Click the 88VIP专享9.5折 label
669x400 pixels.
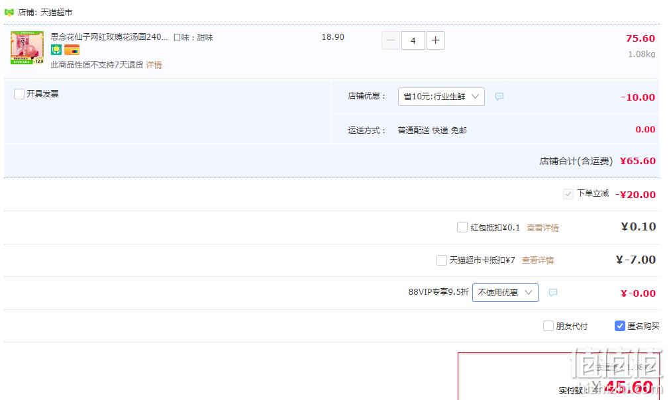click(x=438, y=292)
